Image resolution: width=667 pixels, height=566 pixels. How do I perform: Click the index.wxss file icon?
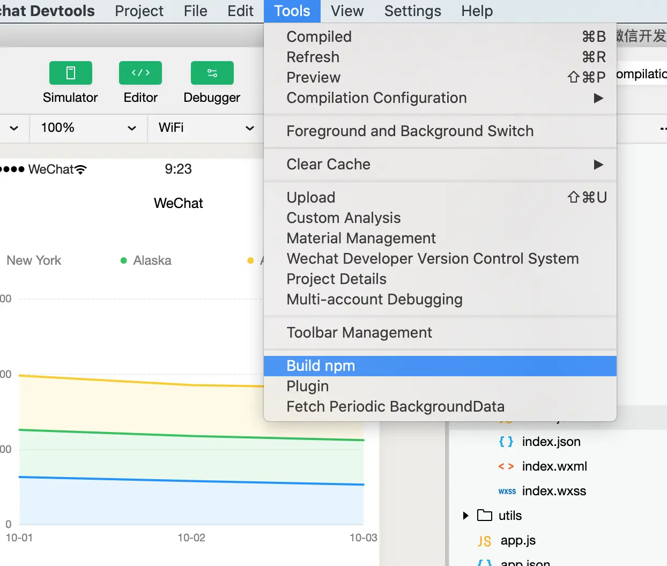point(507,491)
